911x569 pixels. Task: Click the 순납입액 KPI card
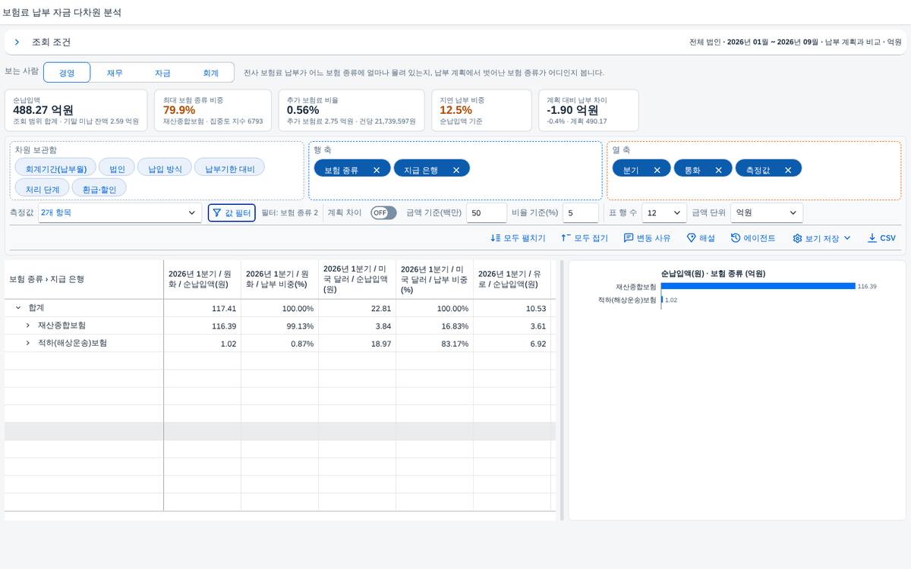point(77,110)
